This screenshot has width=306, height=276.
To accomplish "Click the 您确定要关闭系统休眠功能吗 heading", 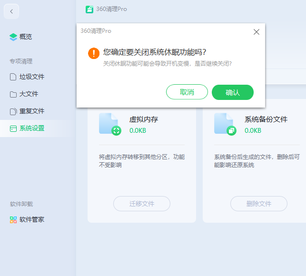I will pos(155,52).
